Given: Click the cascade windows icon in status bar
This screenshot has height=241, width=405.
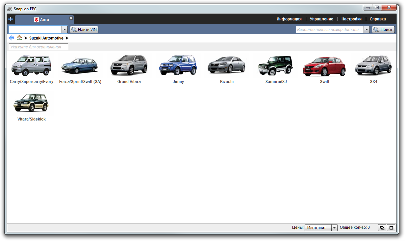Looking at the screenshot, I should [382, 228].
